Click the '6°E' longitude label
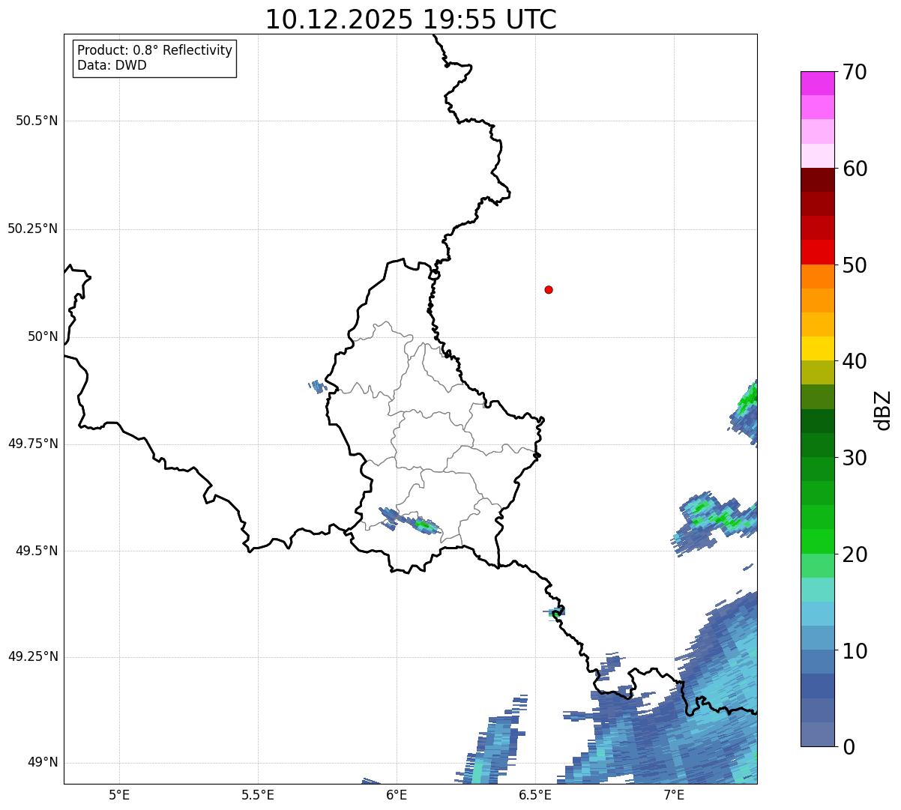The width and height of the screenshot is (901, 810). 397,795
